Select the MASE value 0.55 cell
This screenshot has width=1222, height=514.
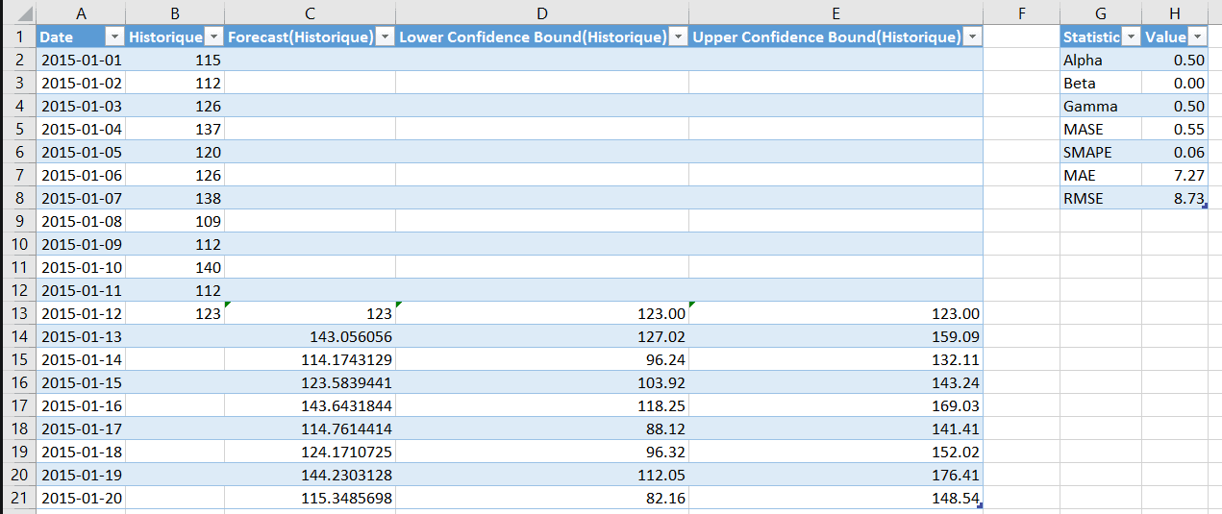click(1174, 129)
